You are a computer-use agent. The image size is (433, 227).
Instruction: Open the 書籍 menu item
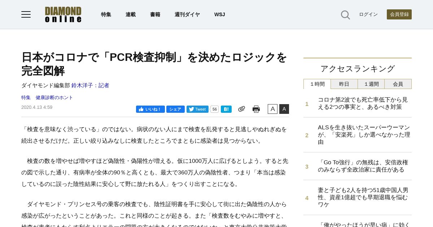click(x=155, y=14)
